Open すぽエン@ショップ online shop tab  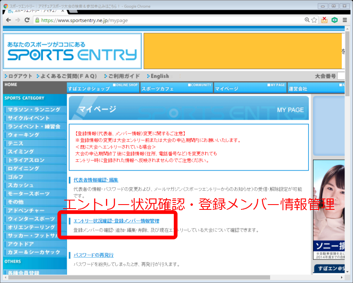pos(103,88)
